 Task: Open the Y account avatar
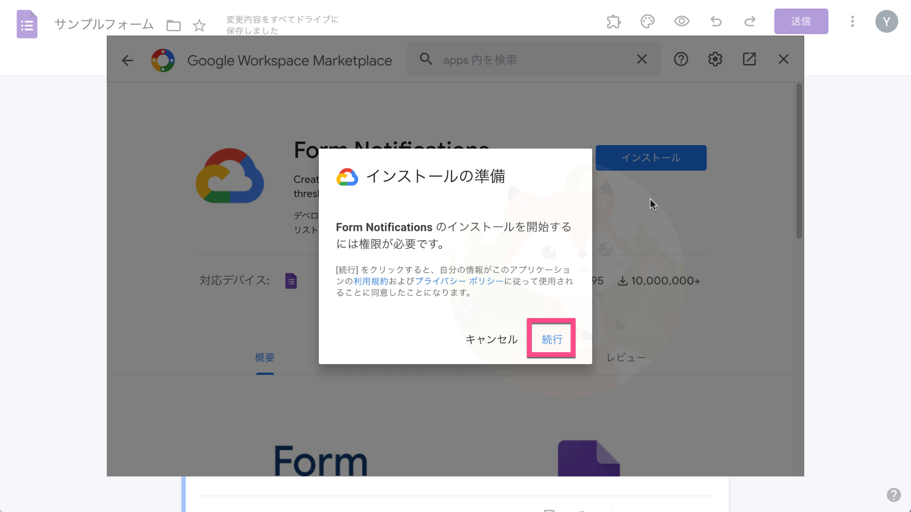pos(887,21)
